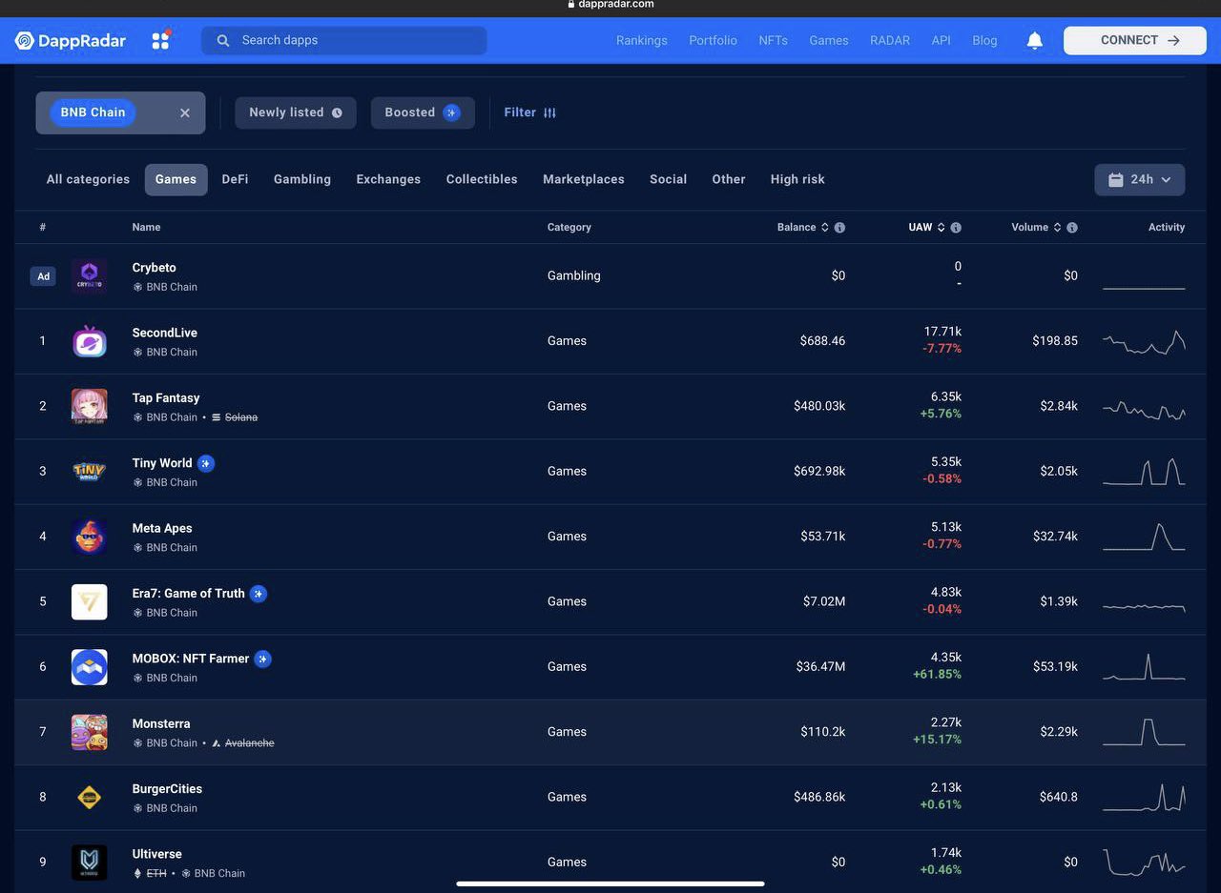Switch to the DeFi category
The width and height of the screenshot is (1221, 893).
[235, 179]
